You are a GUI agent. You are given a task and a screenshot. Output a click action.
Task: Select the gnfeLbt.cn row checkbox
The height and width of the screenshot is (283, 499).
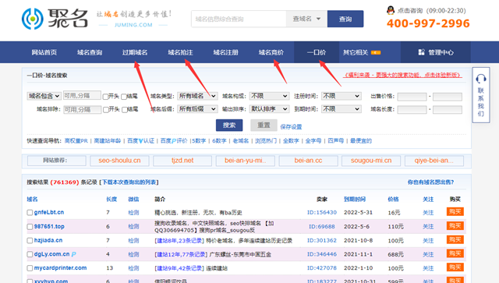(30, 212)
